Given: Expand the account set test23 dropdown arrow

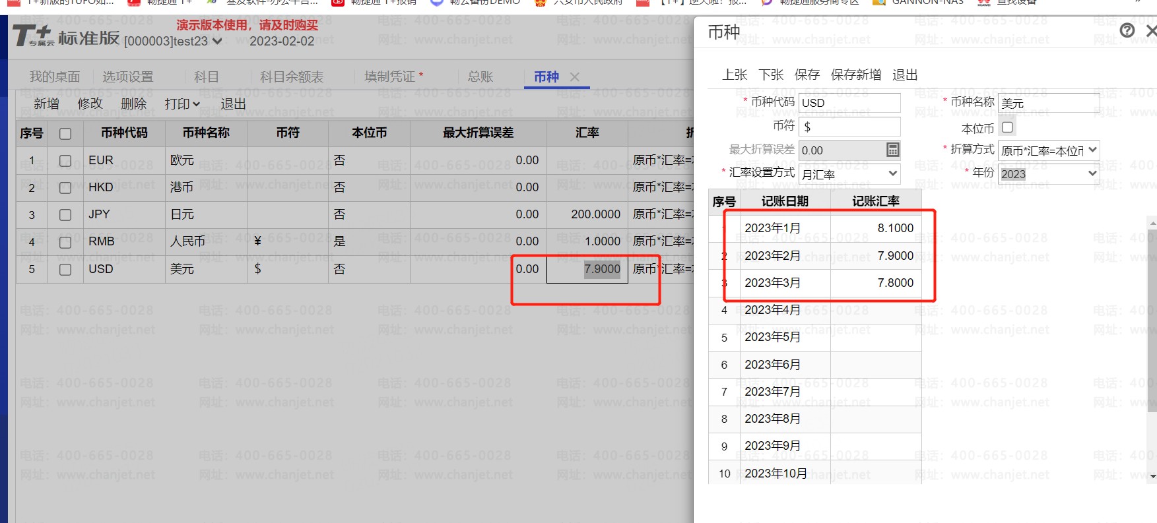Looking at the screenshot, I should [217, 42].
